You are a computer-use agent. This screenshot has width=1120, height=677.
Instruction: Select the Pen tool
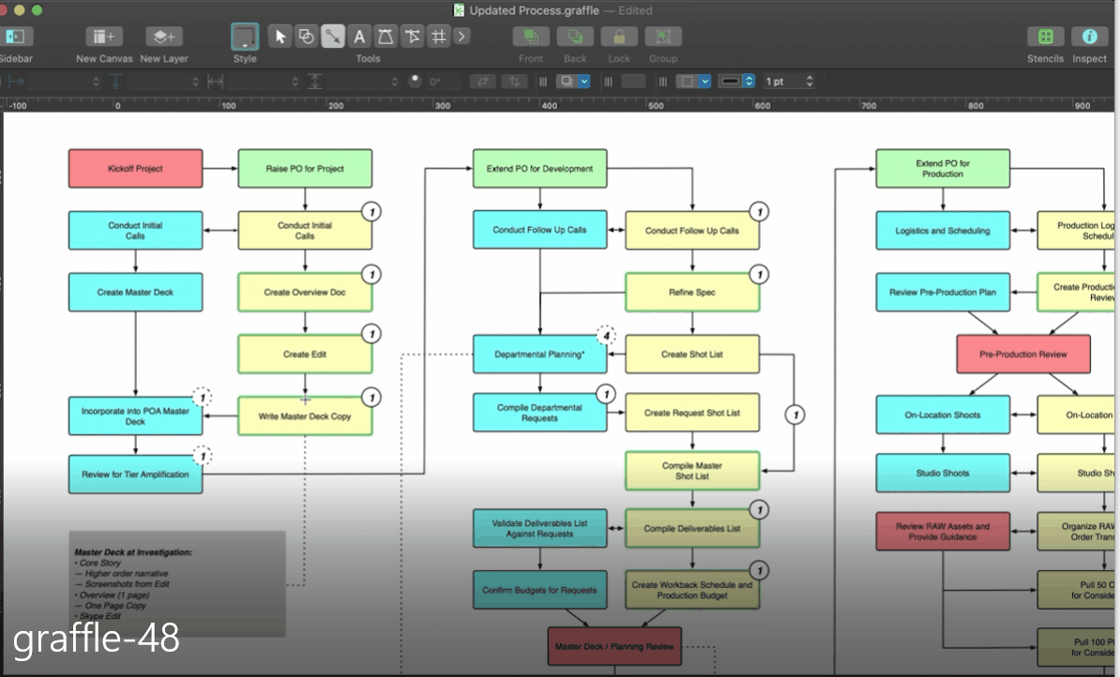coord(386,37)
